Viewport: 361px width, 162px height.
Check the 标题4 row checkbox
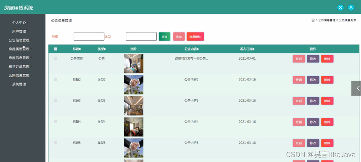pos(56,122)
